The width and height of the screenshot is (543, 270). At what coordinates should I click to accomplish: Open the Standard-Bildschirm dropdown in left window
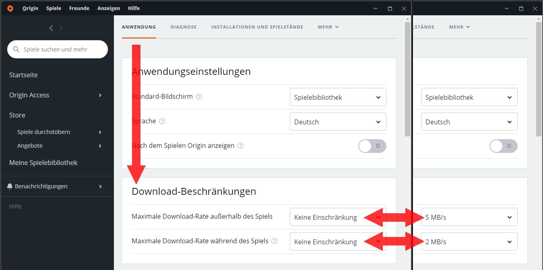[x=338, y=97]
